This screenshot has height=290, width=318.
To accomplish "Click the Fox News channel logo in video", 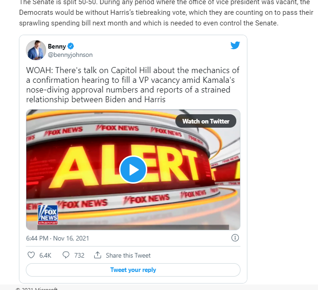I will click(48, 215).
